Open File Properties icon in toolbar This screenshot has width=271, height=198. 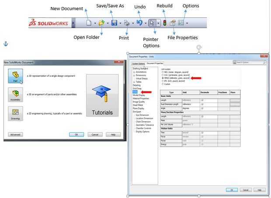(173, 23)
